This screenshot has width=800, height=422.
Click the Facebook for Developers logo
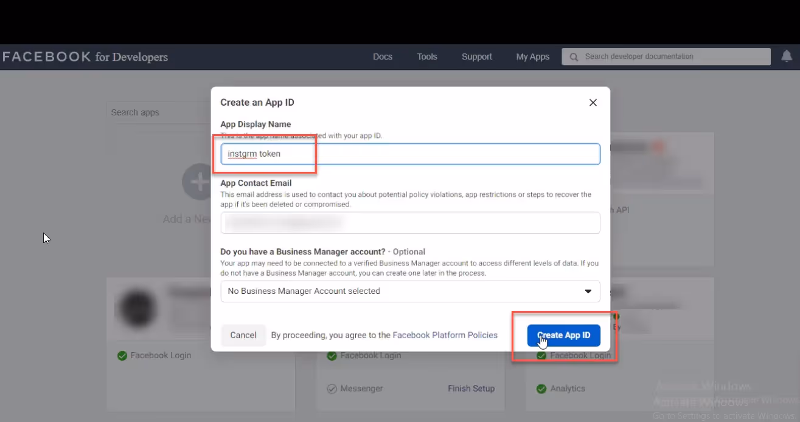(85, 57)
